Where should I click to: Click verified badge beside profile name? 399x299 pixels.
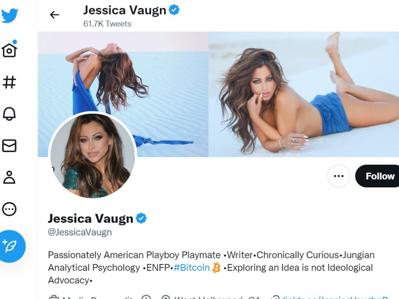coord(141,218)
